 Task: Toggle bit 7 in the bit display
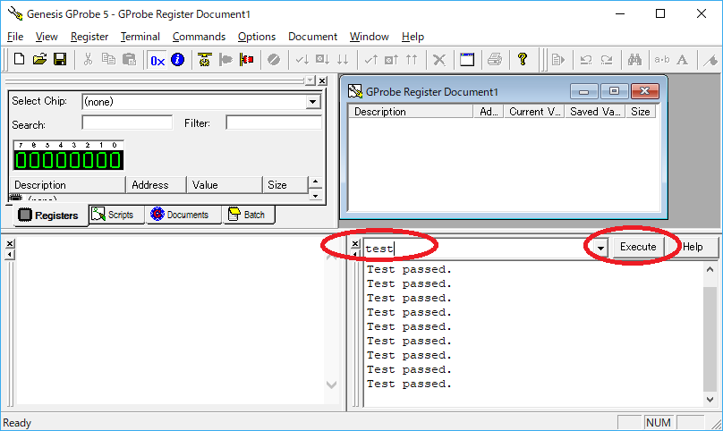(x=21, y=160)
